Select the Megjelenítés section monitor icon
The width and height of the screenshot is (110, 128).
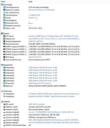2,65
